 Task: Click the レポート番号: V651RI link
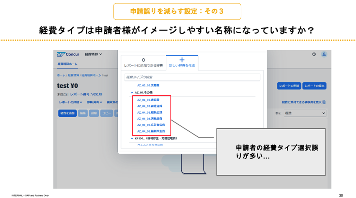[86, 94]
